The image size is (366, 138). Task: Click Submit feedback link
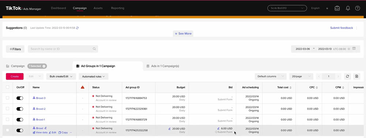[x=341, y=28]
